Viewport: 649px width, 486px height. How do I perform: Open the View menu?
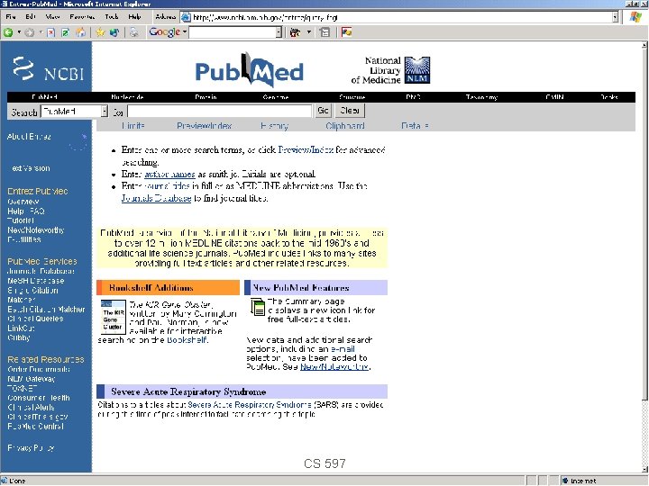(52, 17)
